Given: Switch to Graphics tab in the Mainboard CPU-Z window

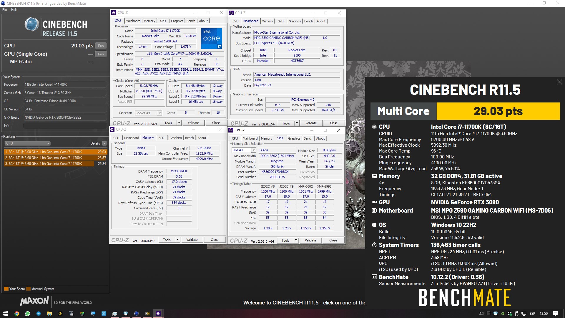Looking at the screenshot, I should coord(295,21).
